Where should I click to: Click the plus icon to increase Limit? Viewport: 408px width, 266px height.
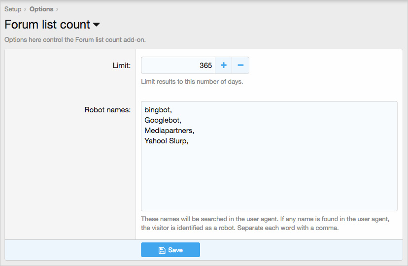click(x=223, y=66)
